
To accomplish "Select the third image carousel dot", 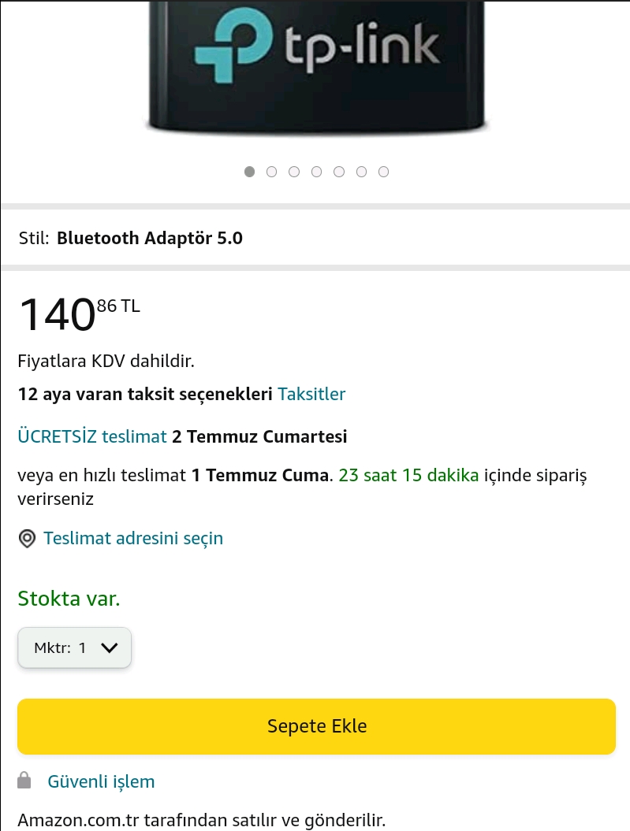I will pos(294,172).
